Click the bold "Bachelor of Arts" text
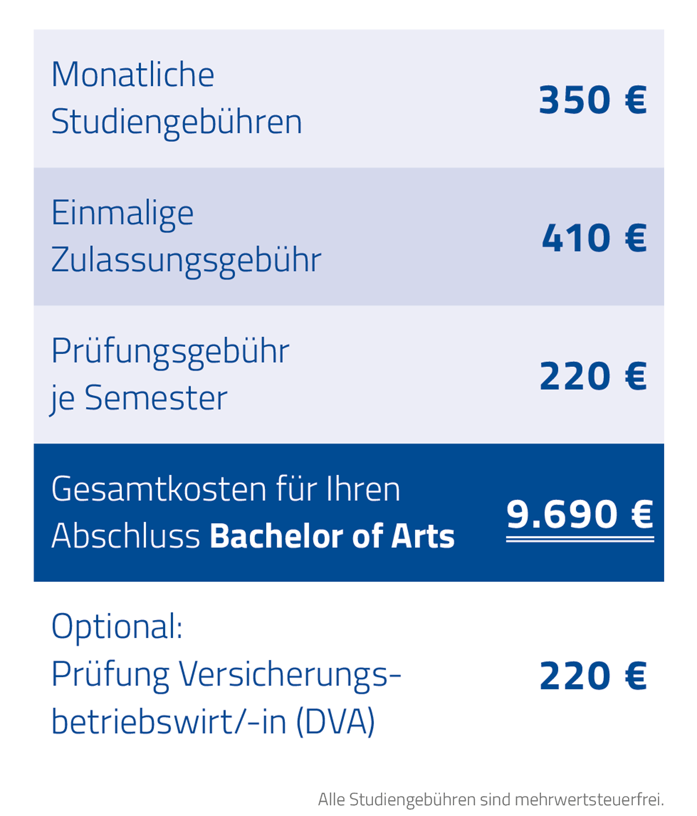Screen dimensions: 697x816 click(332, 536)
